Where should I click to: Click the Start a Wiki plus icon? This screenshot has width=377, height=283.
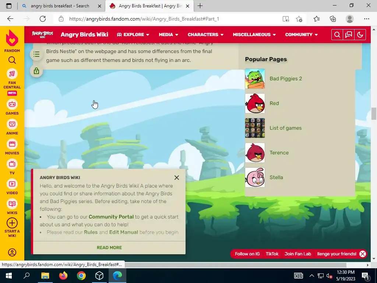click(x=12, y=223)
